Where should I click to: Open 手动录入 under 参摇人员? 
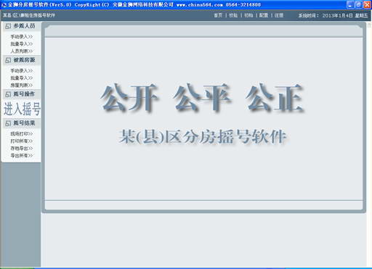(22, 37)
